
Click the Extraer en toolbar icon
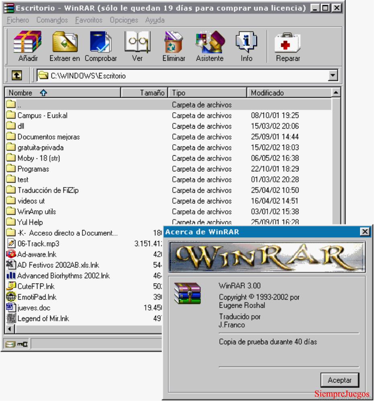[x=65, y=42]
